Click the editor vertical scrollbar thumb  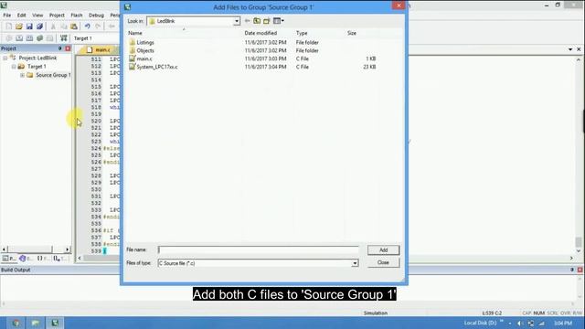point(579,241)
